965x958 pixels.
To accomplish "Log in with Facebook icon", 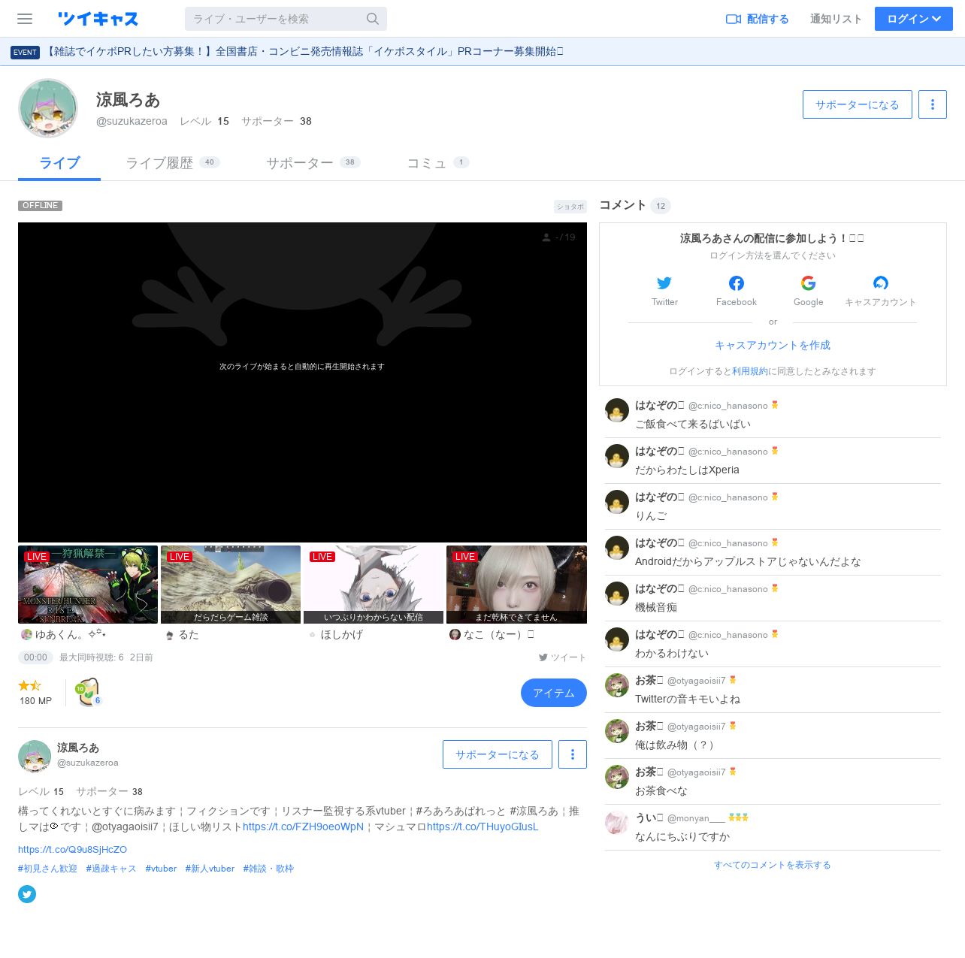I will tap(737, 283).
